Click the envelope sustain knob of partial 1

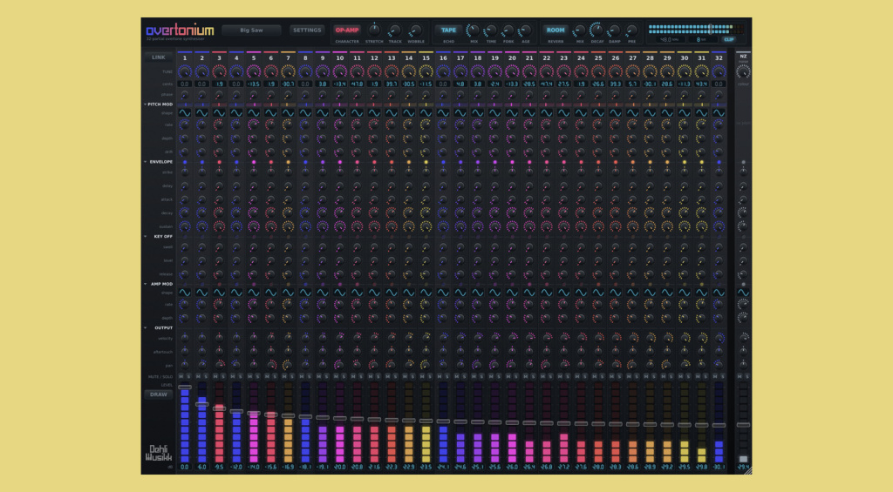coord(185,226)
